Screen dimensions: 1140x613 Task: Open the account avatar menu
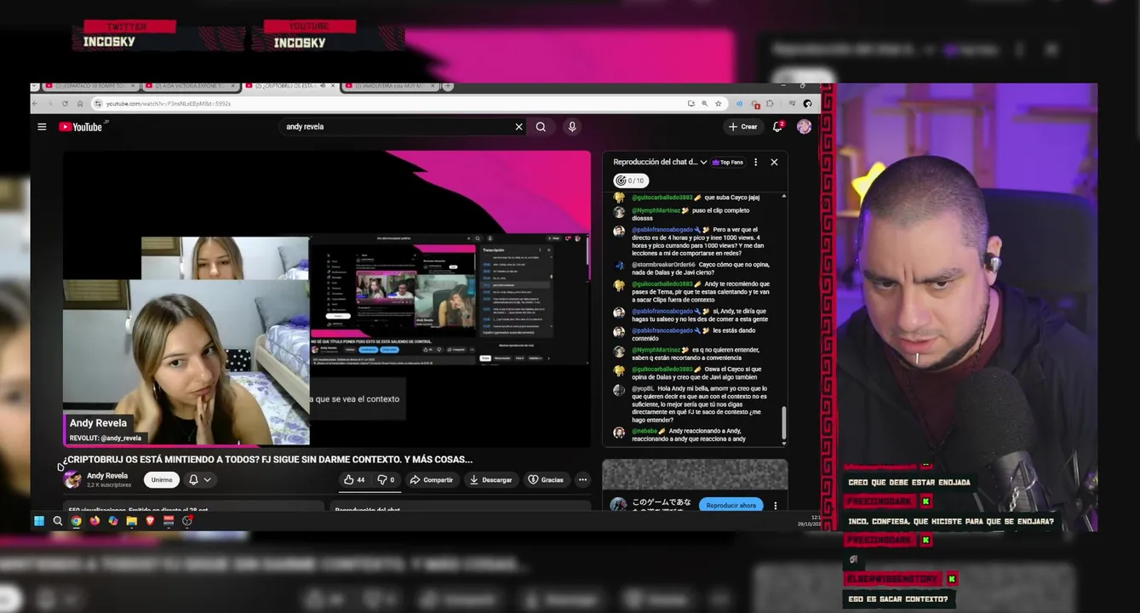pos(804,127)
